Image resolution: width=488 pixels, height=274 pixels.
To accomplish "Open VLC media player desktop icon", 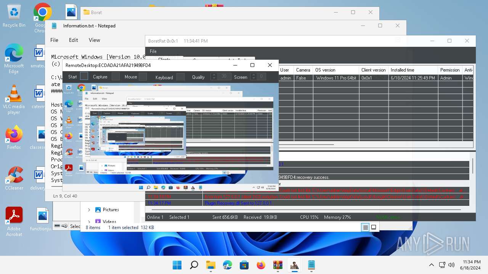I will [x=14, y=99].
